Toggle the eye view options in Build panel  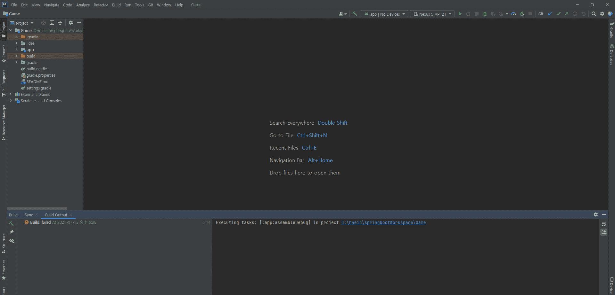(x=12, y=241)
